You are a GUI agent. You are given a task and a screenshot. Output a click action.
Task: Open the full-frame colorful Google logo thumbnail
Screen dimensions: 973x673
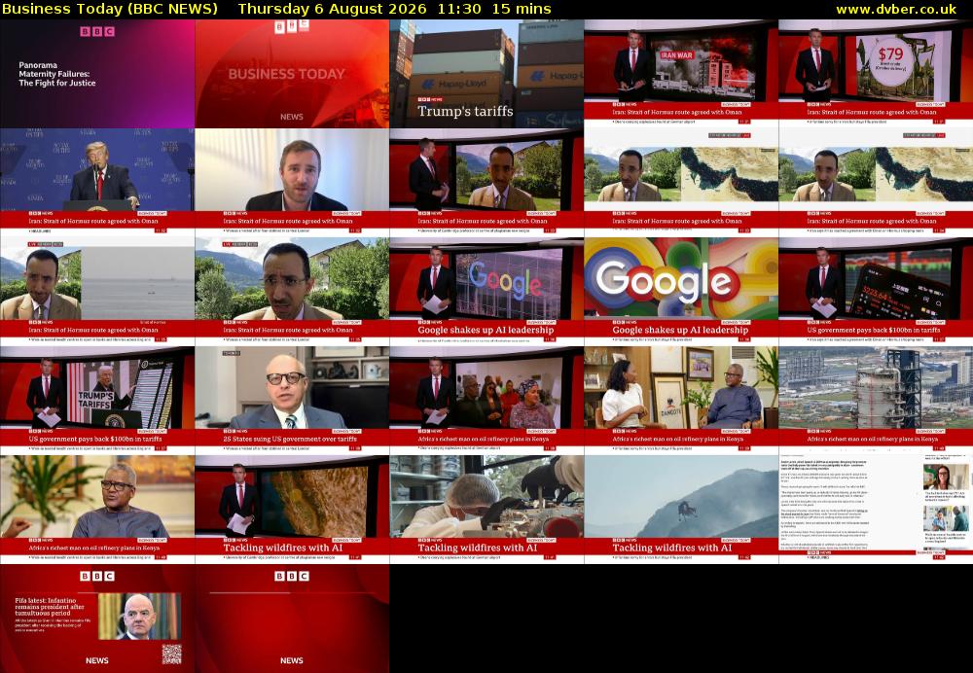point(681,292)
